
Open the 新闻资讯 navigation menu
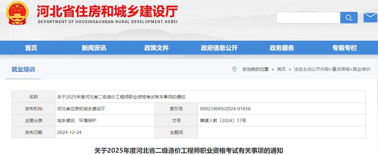click(94, 48)
